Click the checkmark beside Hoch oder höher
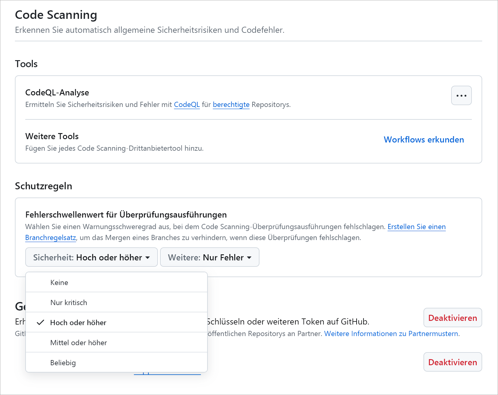The height and width of the screenshot is (395, 498). click(x=40, y=322)
